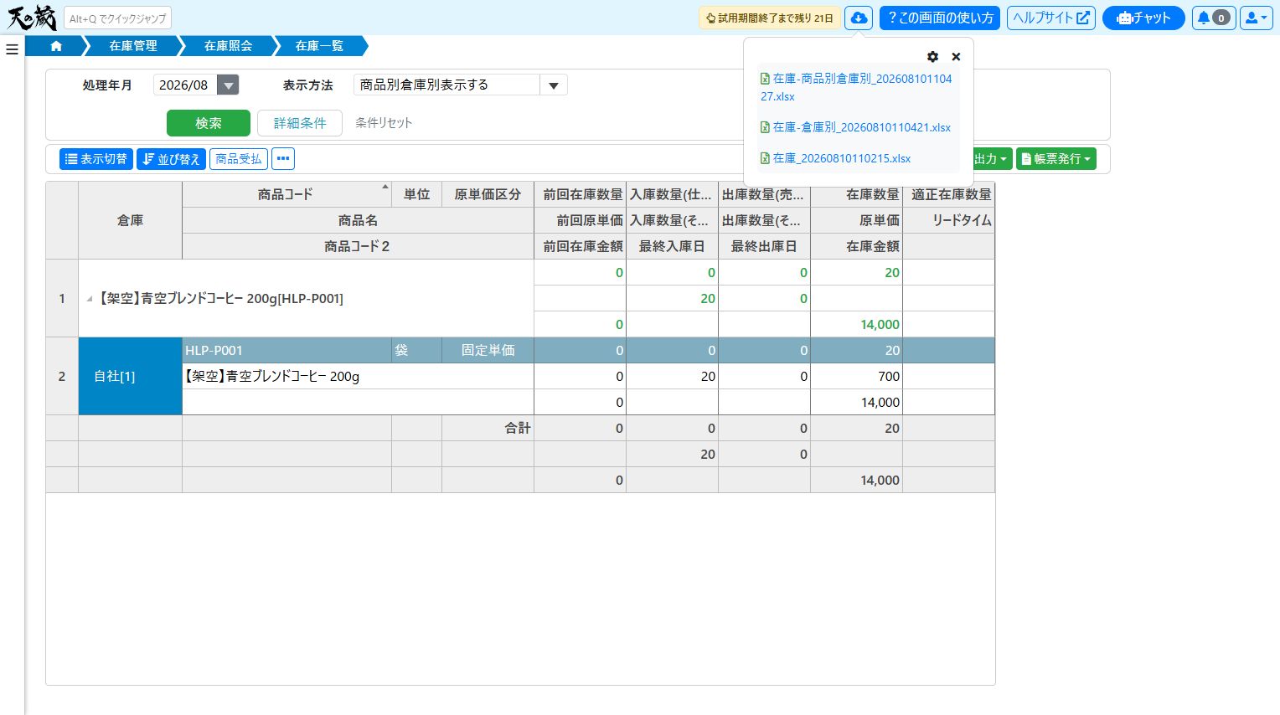Image resolution: width=1280 pixels, height=715 pixels.
Task: Open 在庫一覧 breadcrumb
Action: coord(319,46)
